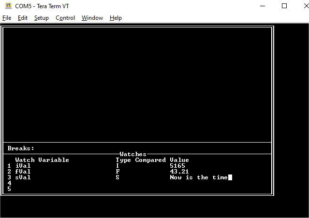Open the Edit menu
309x218 pixels.
(x=23, y=18)
